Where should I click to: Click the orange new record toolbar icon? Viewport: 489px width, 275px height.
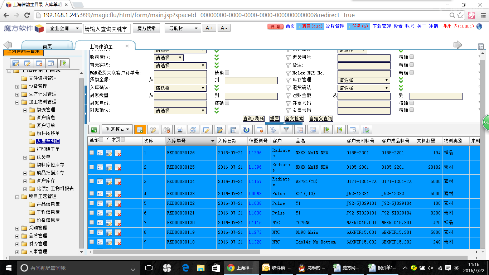(140, 130)
